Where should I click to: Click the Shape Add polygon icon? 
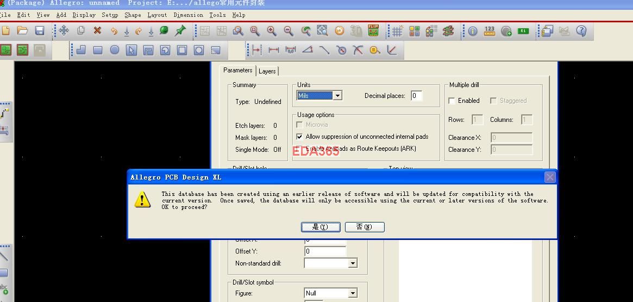[x=81, y=50]
